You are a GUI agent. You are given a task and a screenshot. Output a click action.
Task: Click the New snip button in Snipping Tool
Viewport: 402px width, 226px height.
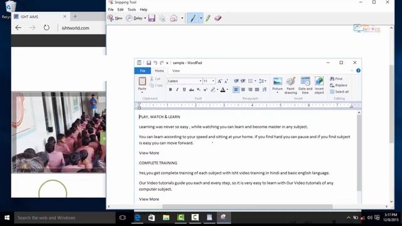115,18
